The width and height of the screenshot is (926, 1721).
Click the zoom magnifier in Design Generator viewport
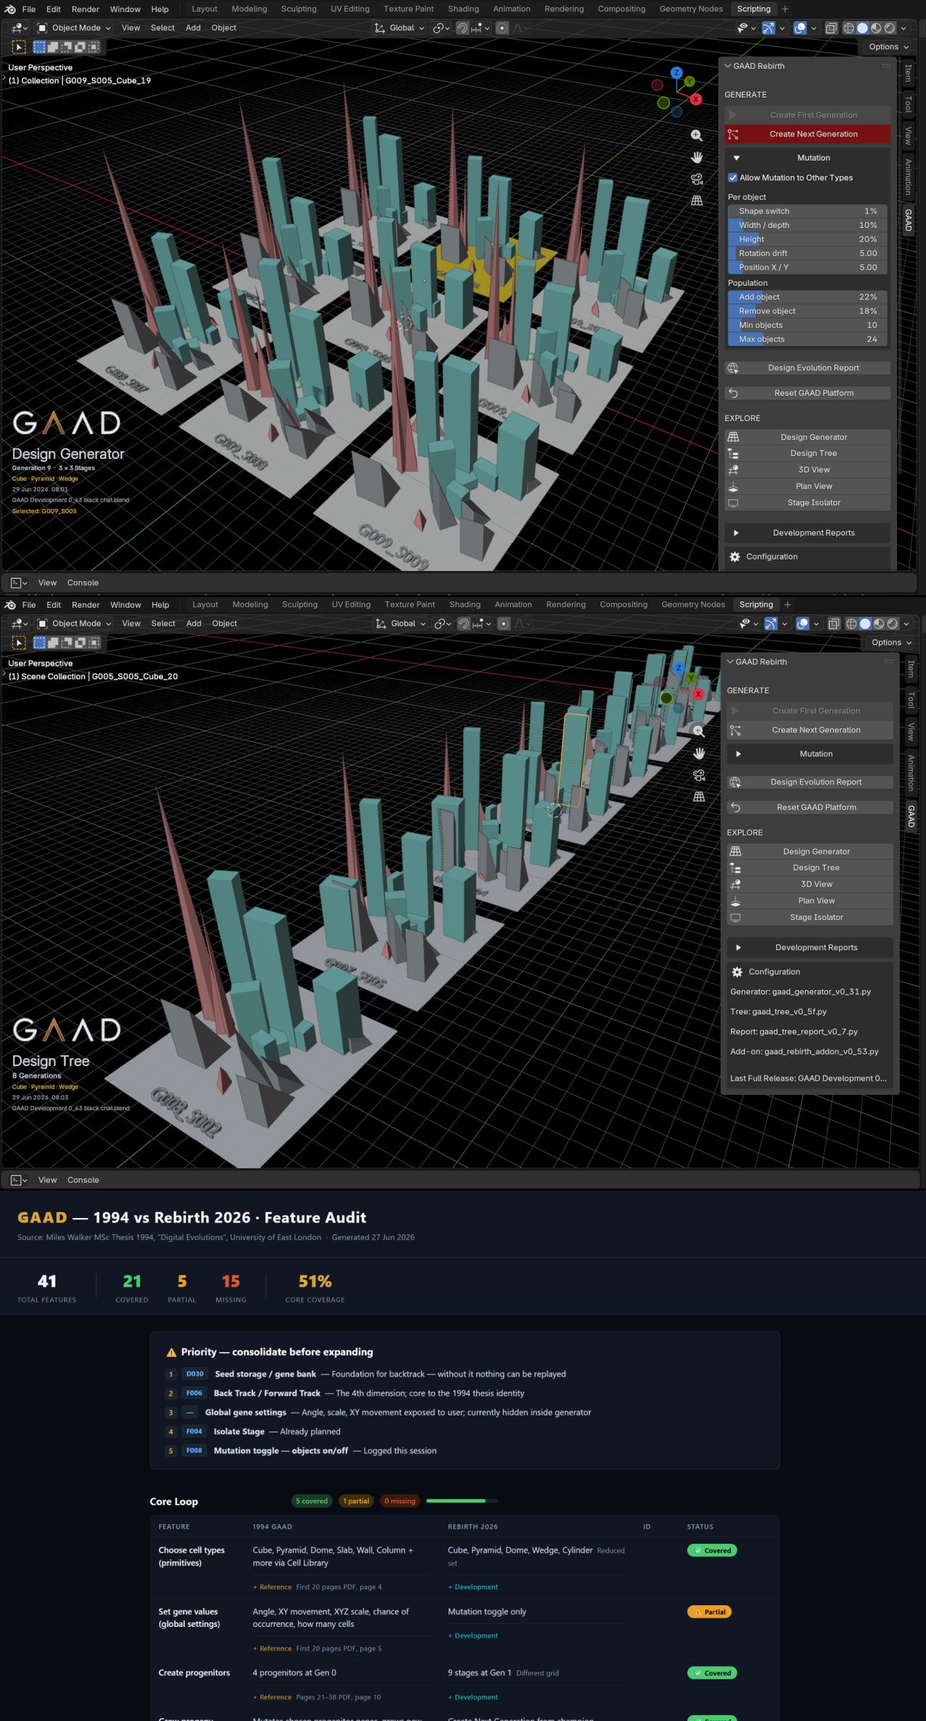[697, 135]
